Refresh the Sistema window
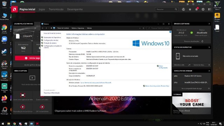 tap(143, 28)
